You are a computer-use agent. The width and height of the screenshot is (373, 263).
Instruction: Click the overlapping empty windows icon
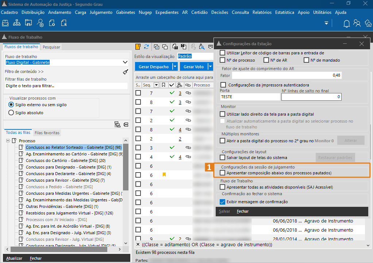165,47
